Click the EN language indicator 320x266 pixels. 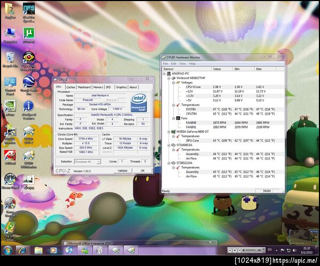tap(269, 249)
